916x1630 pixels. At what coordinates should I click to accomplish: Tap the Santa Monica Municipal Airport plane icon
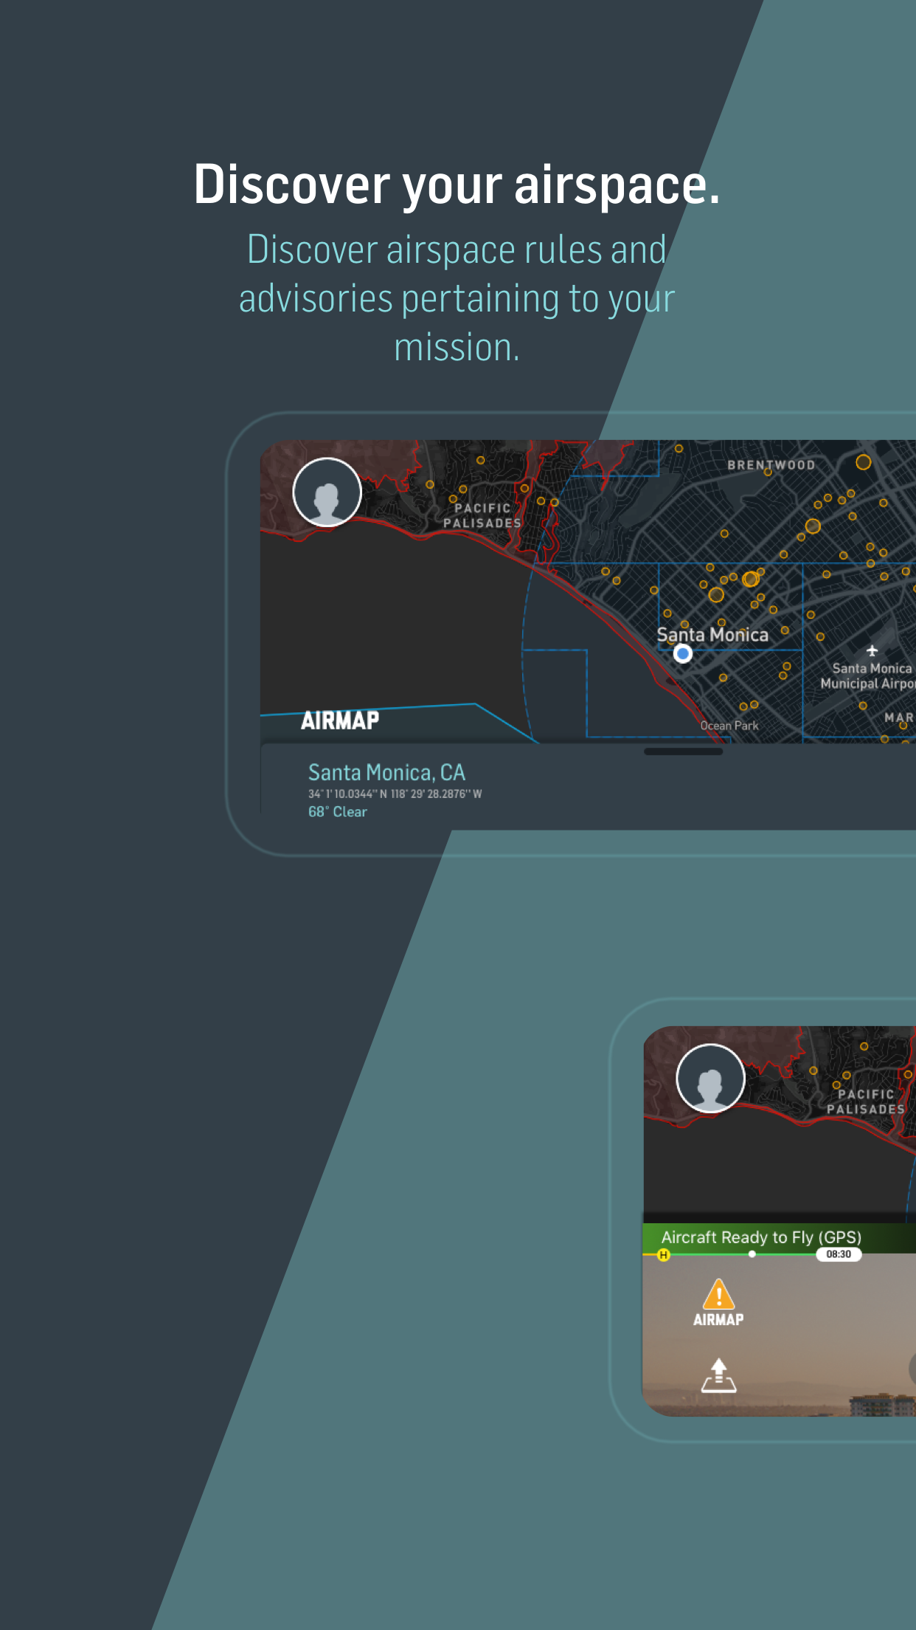872,650
